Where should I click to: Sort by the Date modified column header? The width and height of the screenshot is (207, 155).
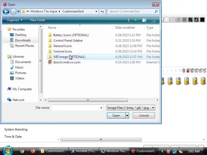(x=125, y=28)
